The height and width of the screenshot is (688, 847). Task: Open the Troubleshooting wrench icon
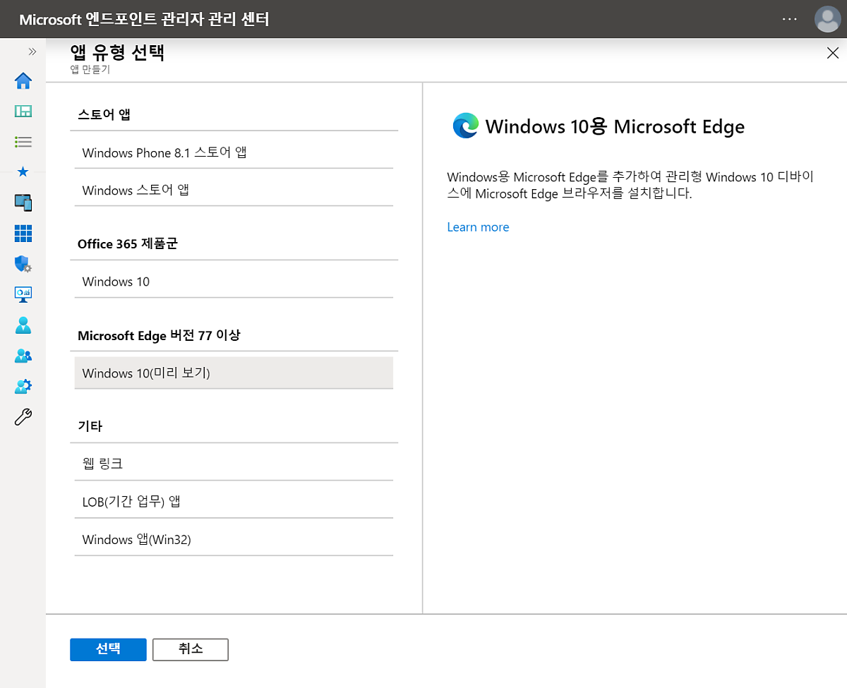coord(23,417)
